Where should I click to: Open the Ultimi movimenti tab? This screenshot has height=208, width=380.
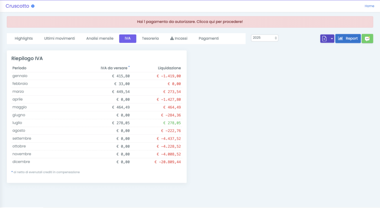click(59, 39)
